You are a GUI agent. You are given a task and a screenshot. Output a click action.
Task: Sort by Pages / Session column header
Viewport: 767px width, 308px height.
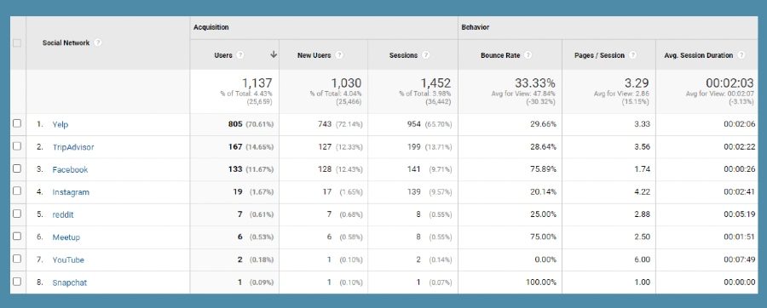(599, 55)
